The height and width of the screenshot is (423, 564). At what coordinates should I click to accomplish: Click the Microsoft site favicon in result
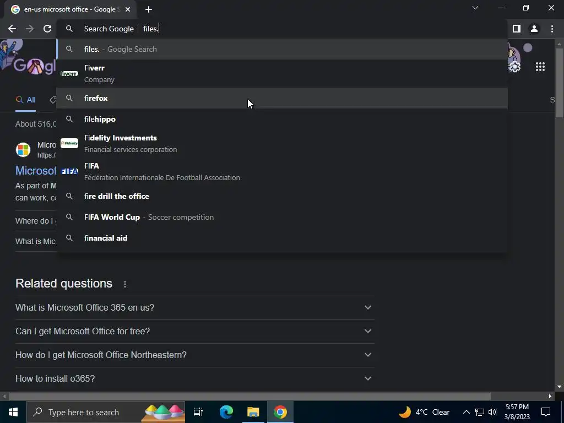pyautogui.click(x=23, y=150)
